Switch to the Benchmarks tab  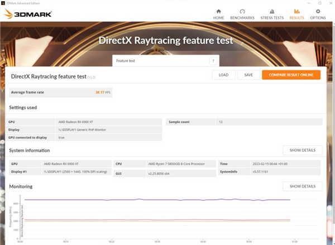pyautogui.click(x=242, y=15)
